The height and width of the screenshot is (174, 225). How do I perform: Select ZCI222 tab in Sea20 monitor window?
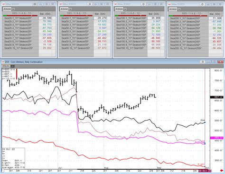pyautogui.click(x=7, y=9)
